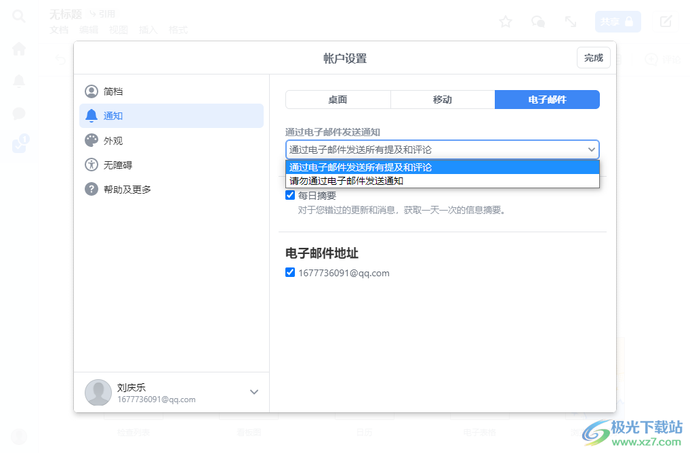The width and height of the screenshot is (690, 453).
Task: Open the 格式 menu in the background
Action: point(178,30)
